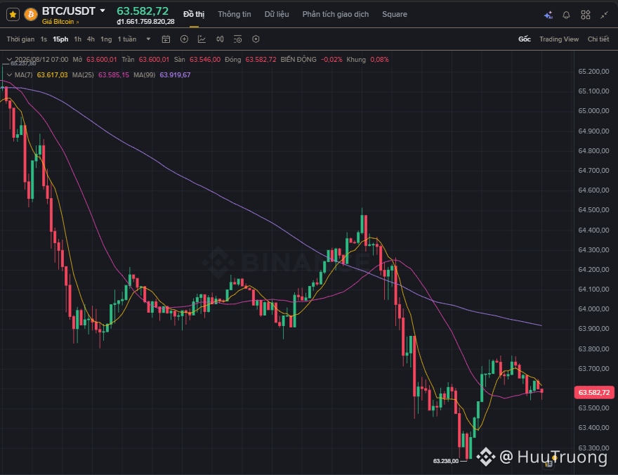This screenshot has height=475, width=618.
Task: Open the Dữ liệu tab
Action: 277,14
